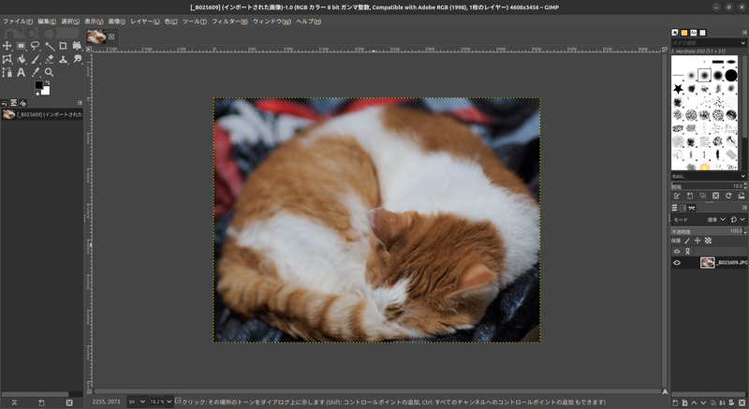Pick the black star brush
The image size is (749, 409).
pyautogui.click(x=678, y=88)
